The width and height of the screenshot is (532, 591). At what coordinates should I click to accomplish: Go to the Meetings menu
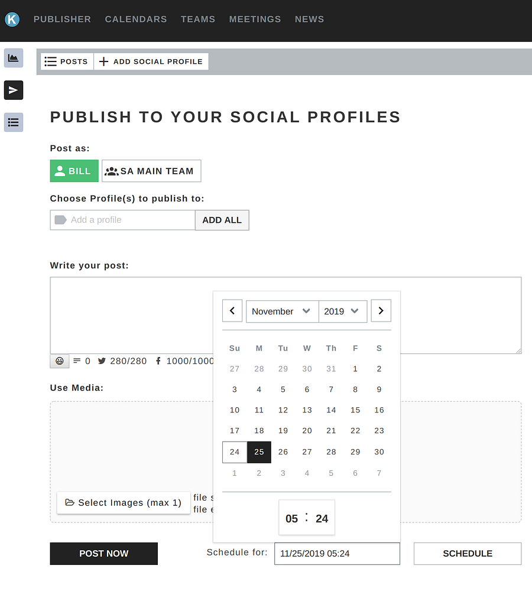tap(255, 20)
